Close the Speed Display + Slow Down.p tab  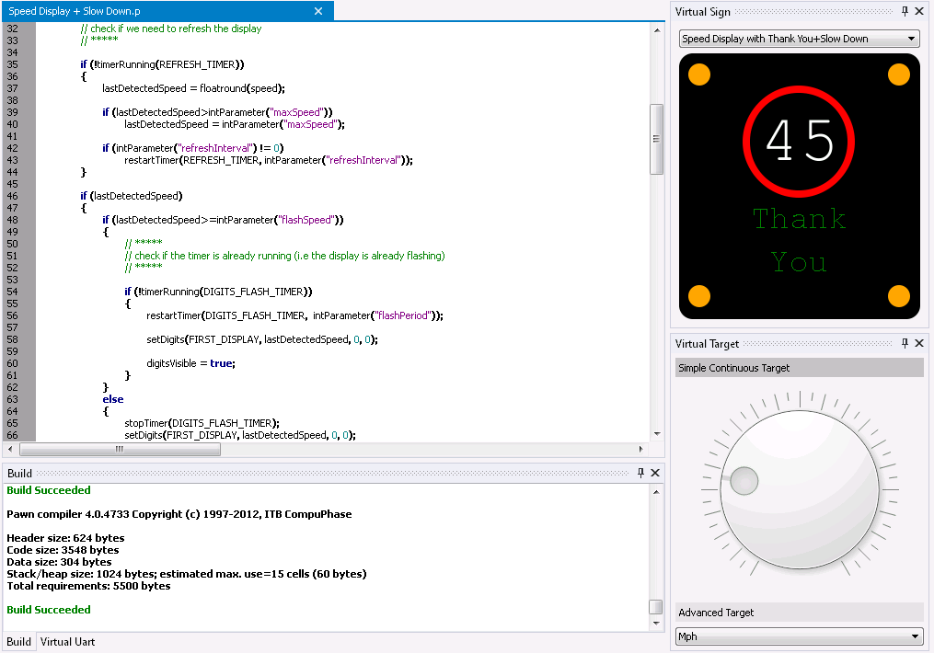(x=318, y=11)
